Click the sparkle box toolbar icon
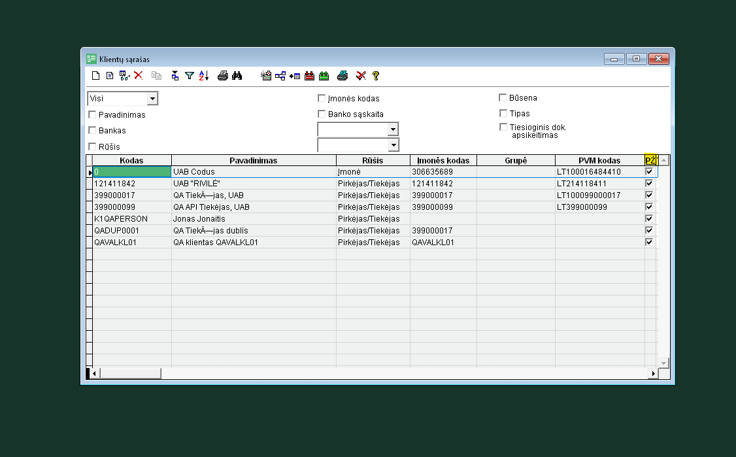The width and height of the screenshot is (736, 457). (266, 76)
